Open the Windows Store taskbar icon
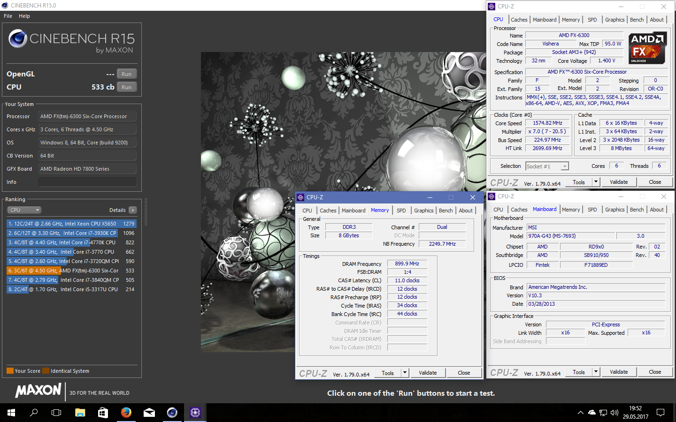 [x=103, y=413]
